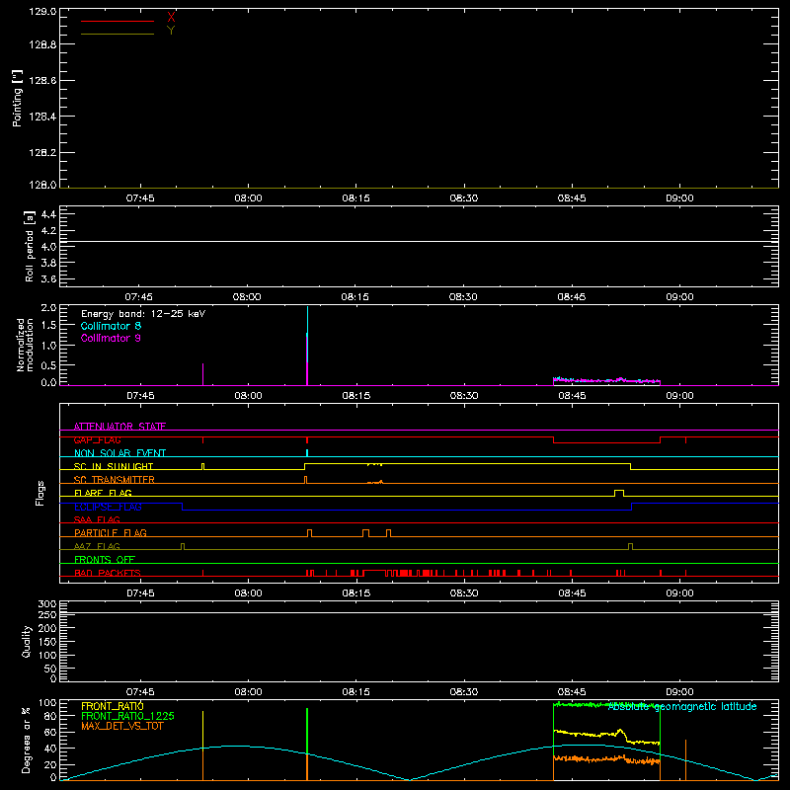Click the ECLIPSE_FLAG label
Screen dimensions: 790x790
click(108, 507)
